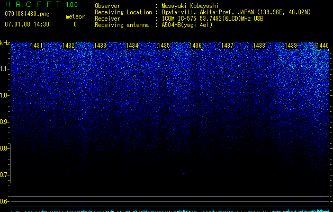The image size is (333, 212).
Task: Click the Receiver label
Action: (x=107, y=19)
